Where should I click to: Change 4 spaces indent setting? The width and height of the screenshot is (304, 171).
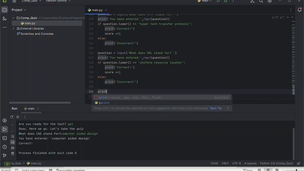coord(250,163)
